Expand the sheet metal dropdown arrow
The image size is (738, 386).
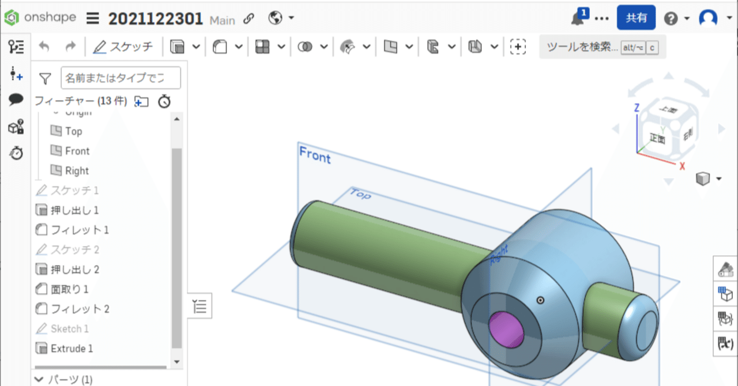tap(451, 47)
